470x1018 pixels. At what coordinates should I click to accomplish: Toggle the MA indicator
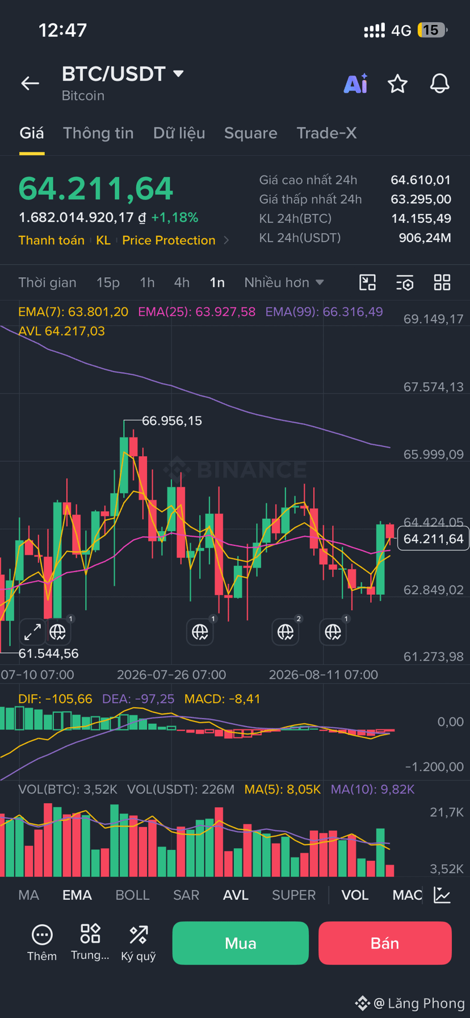[29, 895]
